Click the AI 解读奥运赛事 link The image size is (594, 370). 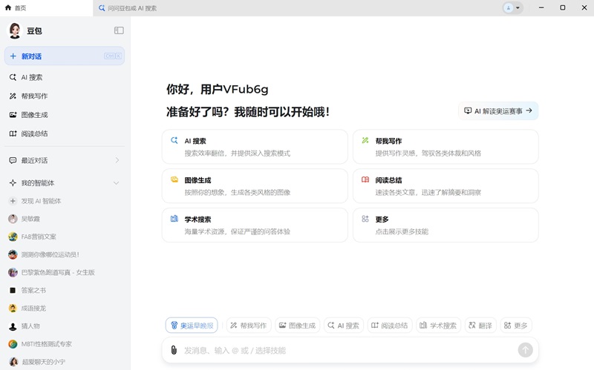(498, 110)
